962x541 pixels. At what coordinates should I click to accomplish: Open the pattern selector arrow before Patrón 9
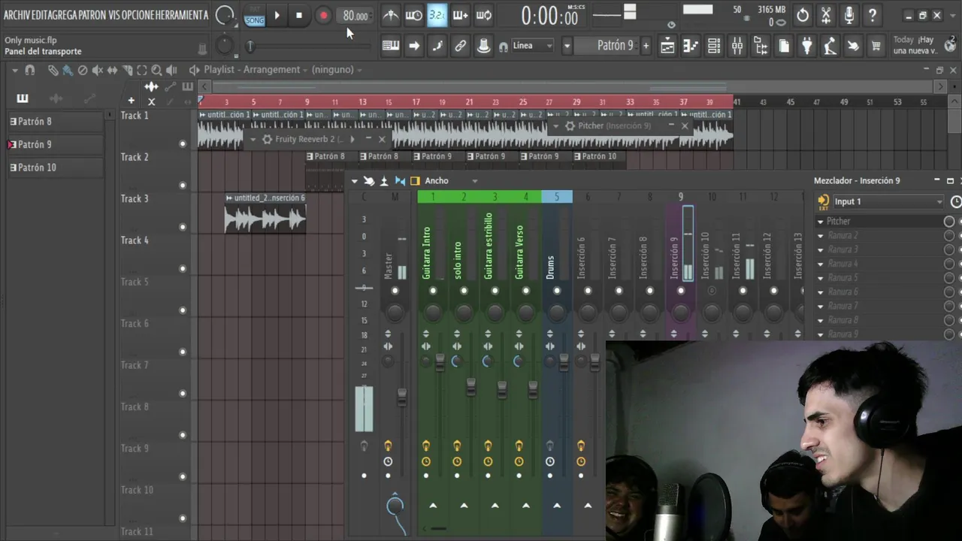[567, 46]
